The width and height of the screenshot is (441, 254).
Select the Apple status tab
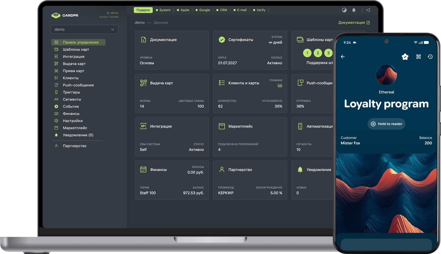(x=183, y=10)
